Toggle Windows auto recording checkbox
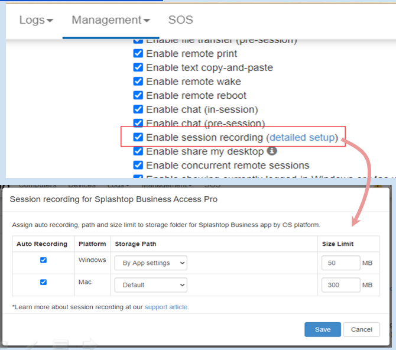Image resolution: width=396 pixels, height=350 pixels. (x=43, y=260)
